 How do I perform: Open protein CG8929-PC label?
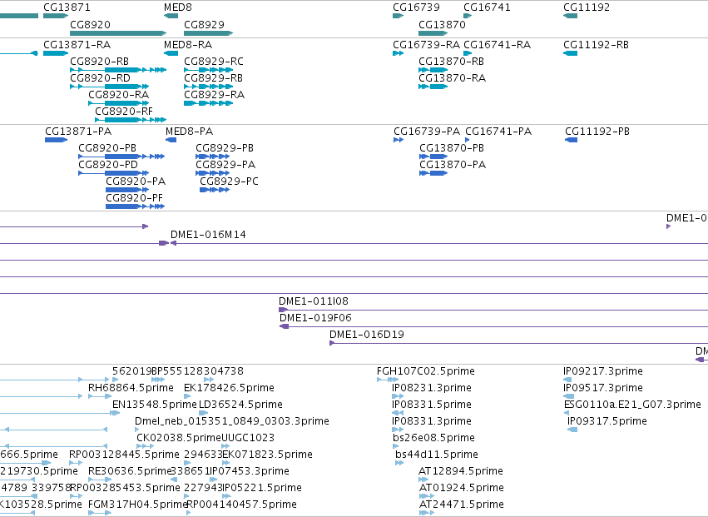229,181
